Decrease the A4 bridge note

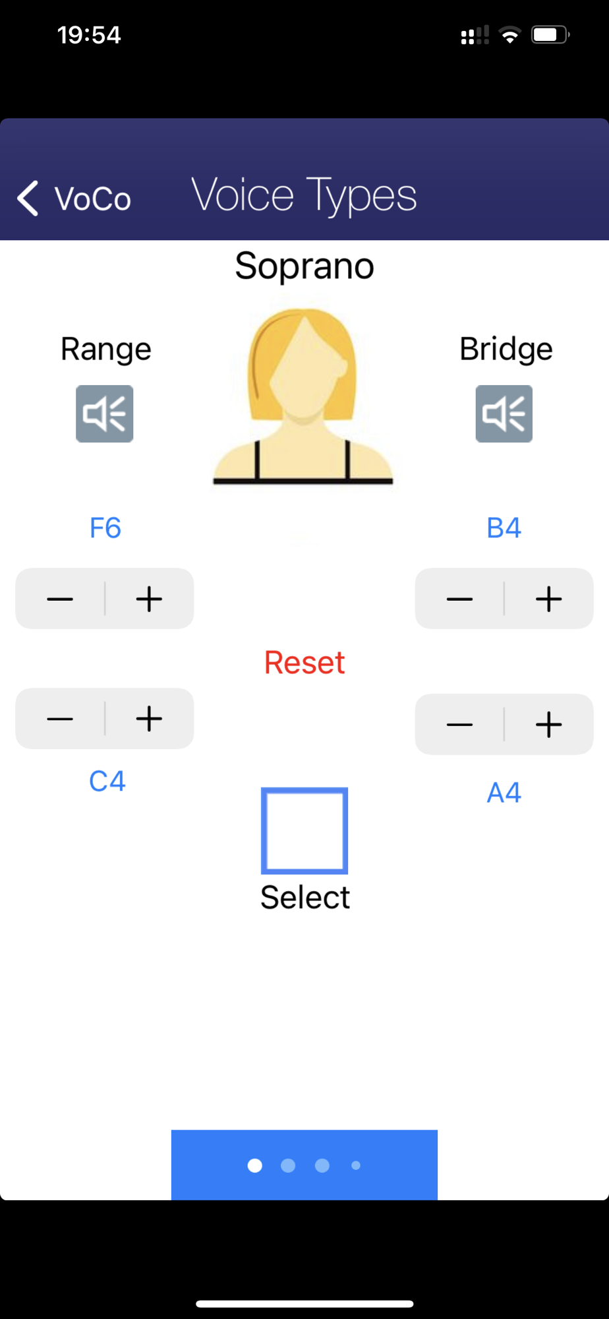[x=459, y=725]
